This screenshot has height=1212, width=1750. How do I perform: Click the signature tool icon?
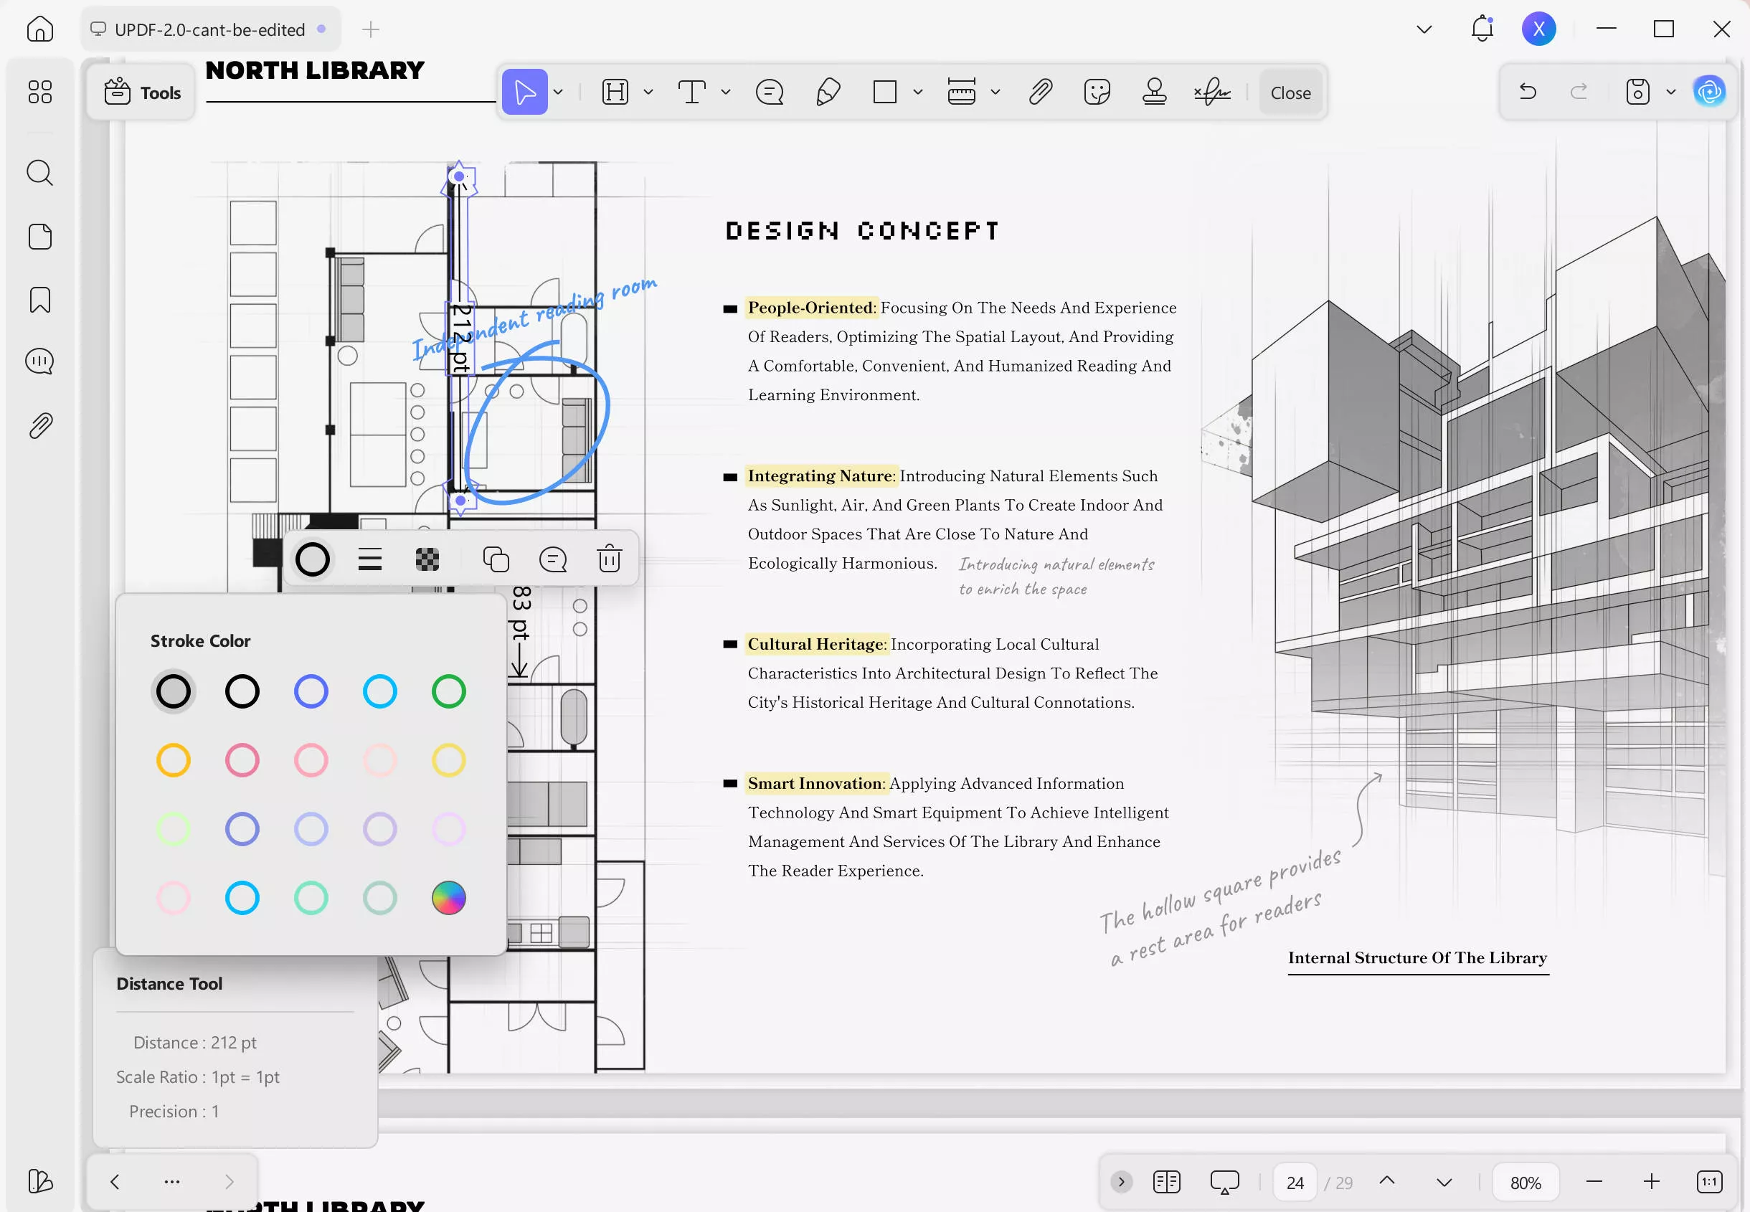pyautogui.click(x=1211, y=92)
